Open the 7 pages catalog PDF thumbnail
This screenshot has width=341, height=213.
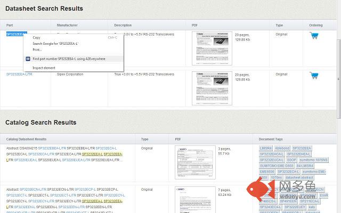pyautogui.click(x=195, y=200)
